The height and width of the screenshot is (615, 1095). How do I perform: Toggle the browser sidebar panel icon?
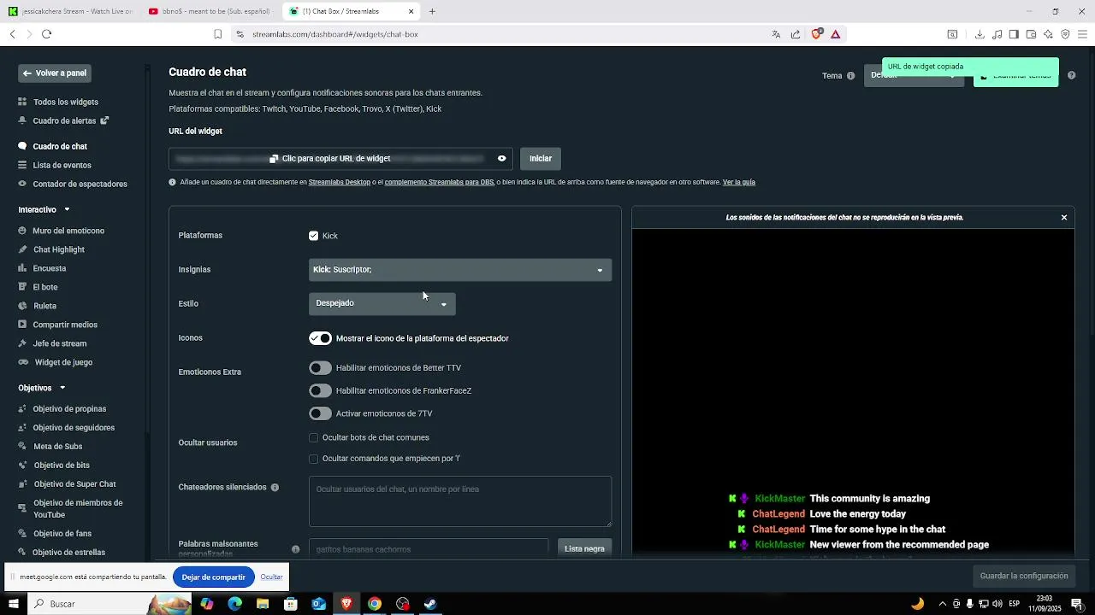pos(1014,34)
